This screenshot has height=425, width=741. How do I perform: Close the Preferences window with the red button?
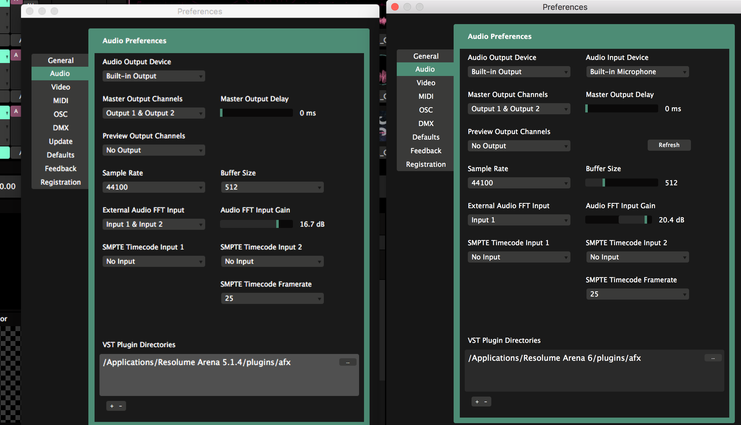(395, 7)
